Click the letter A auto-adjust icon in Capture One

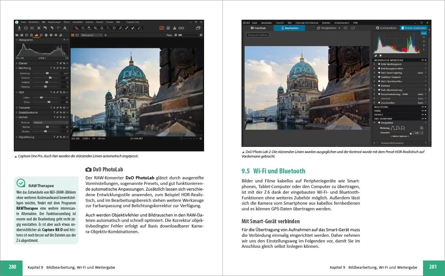click(x=65, y=28)
